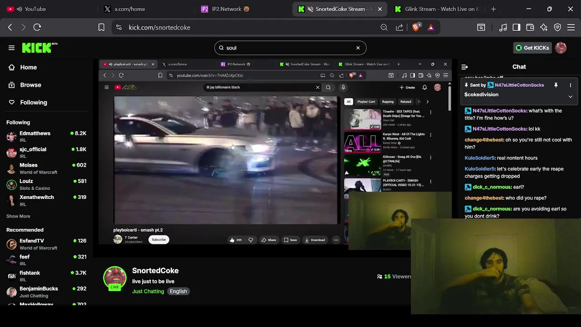Screen dimensions: 581x327
Task: Open Moises World of Warcraft channel
Action: click(45, 168)
